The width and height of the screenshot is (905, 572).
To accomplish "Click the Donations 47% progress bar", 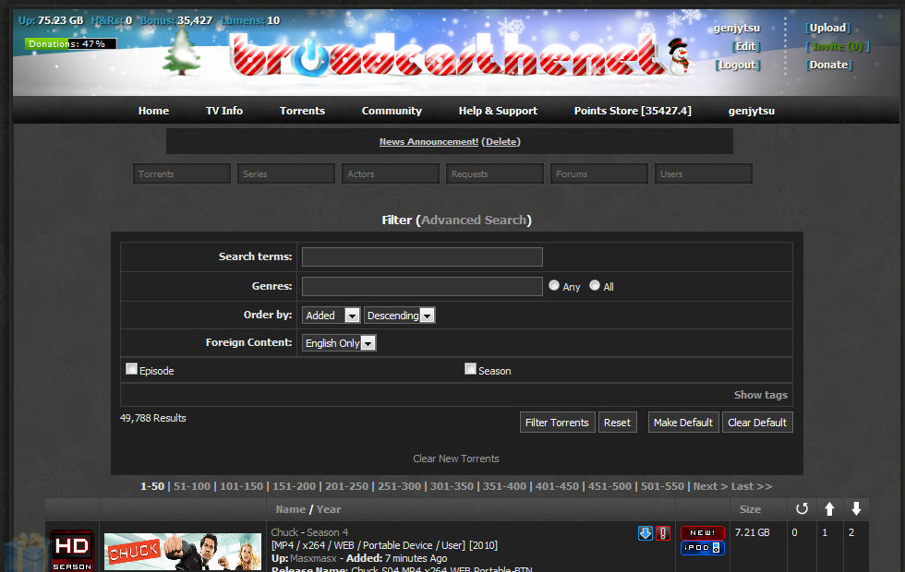I will 70,44.
